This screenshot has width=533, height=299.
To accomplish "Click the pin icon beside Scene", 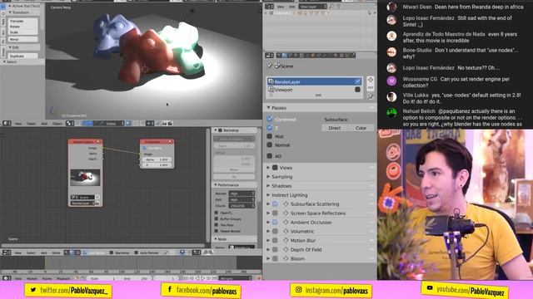I will click(270, 66).
